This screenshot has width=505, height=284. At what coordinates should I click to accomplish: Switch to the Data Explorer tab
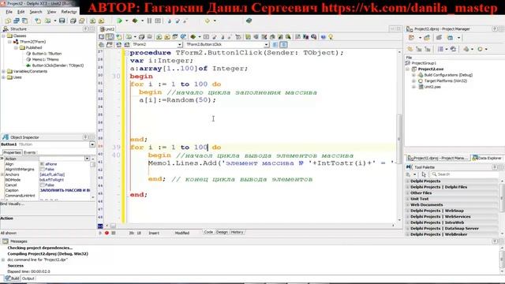(x=487, y=158)
